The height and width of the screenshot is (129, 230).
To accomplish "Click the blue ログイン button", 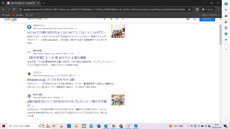I will pyautogui.click(x=207, y=19).
